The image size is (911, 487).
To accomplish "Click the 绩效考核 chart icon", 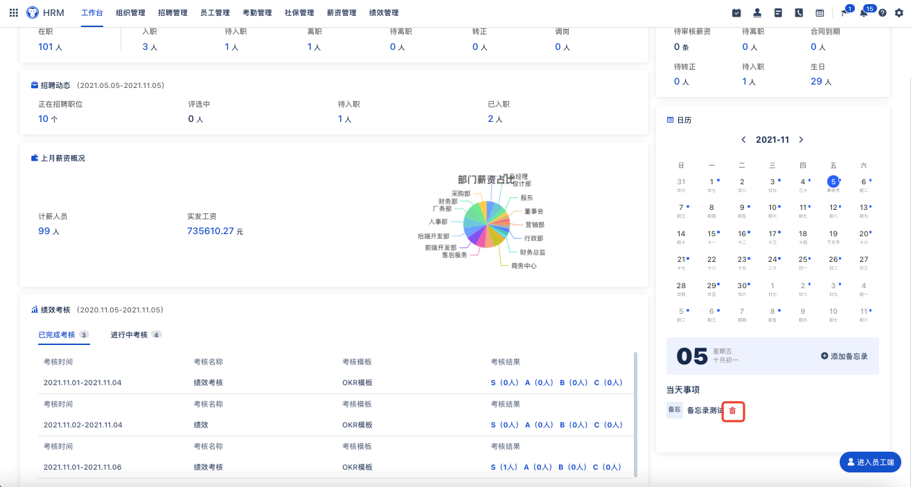I will click(35, 310).
